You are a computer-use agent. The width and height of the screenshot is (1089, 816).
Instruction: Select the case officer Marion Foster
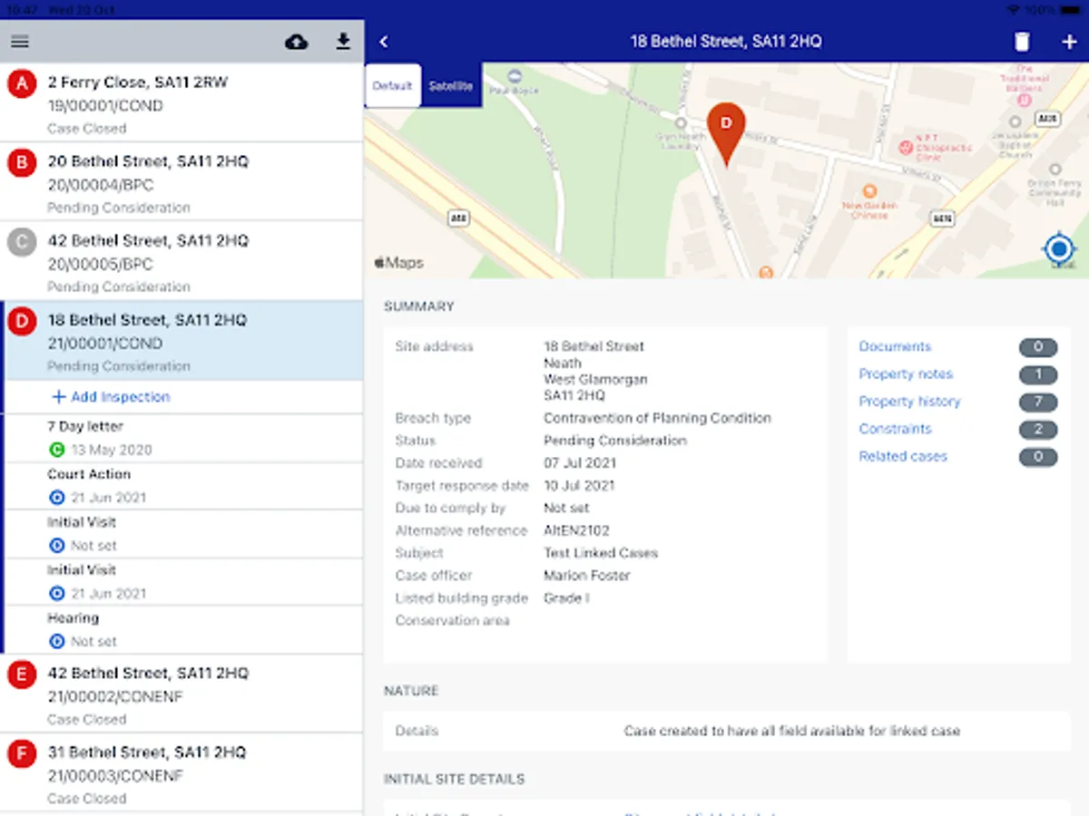tap(586, 575)
